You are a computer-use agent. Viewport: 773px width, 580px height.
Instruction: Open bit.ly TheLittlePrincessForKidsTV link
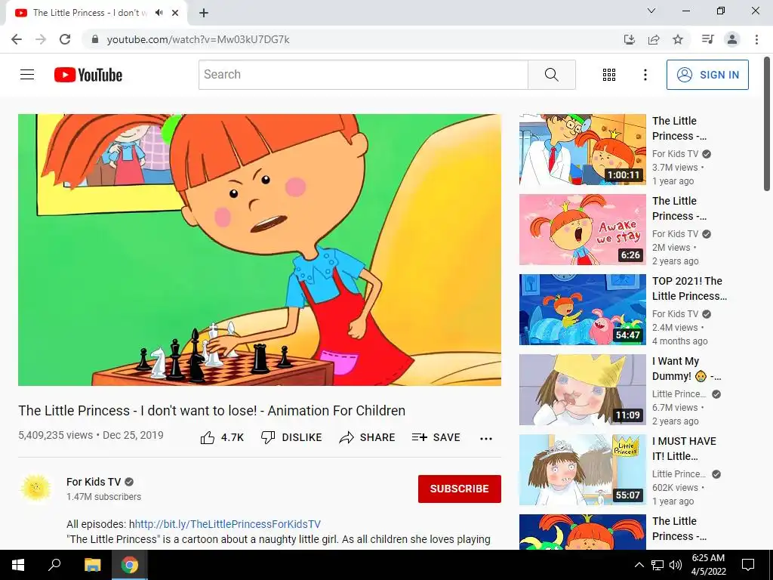tap(228, 524)
